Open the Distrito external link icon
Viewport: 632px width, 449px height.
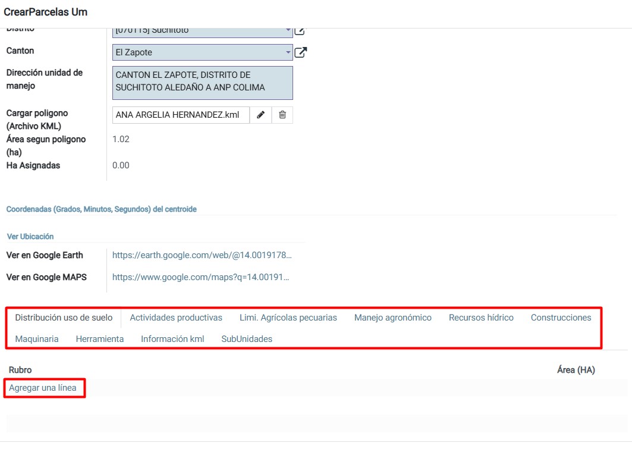pos(300,31)
